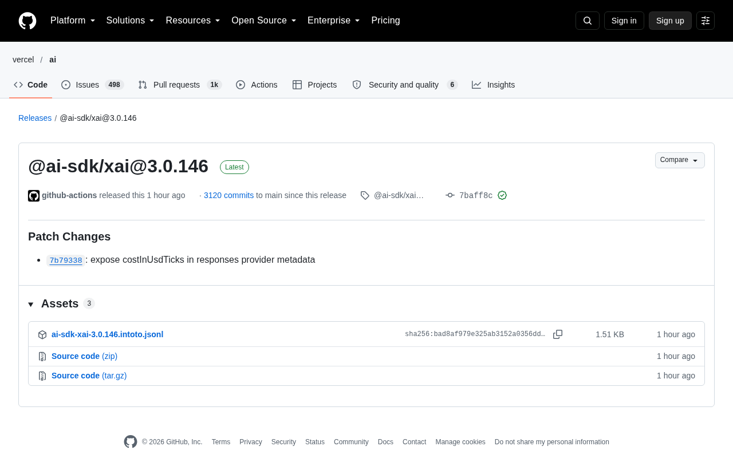This screenshot has width=733, height=458.
Task: Click the github-actions avatar icon
Action: (x=34, y=196)
